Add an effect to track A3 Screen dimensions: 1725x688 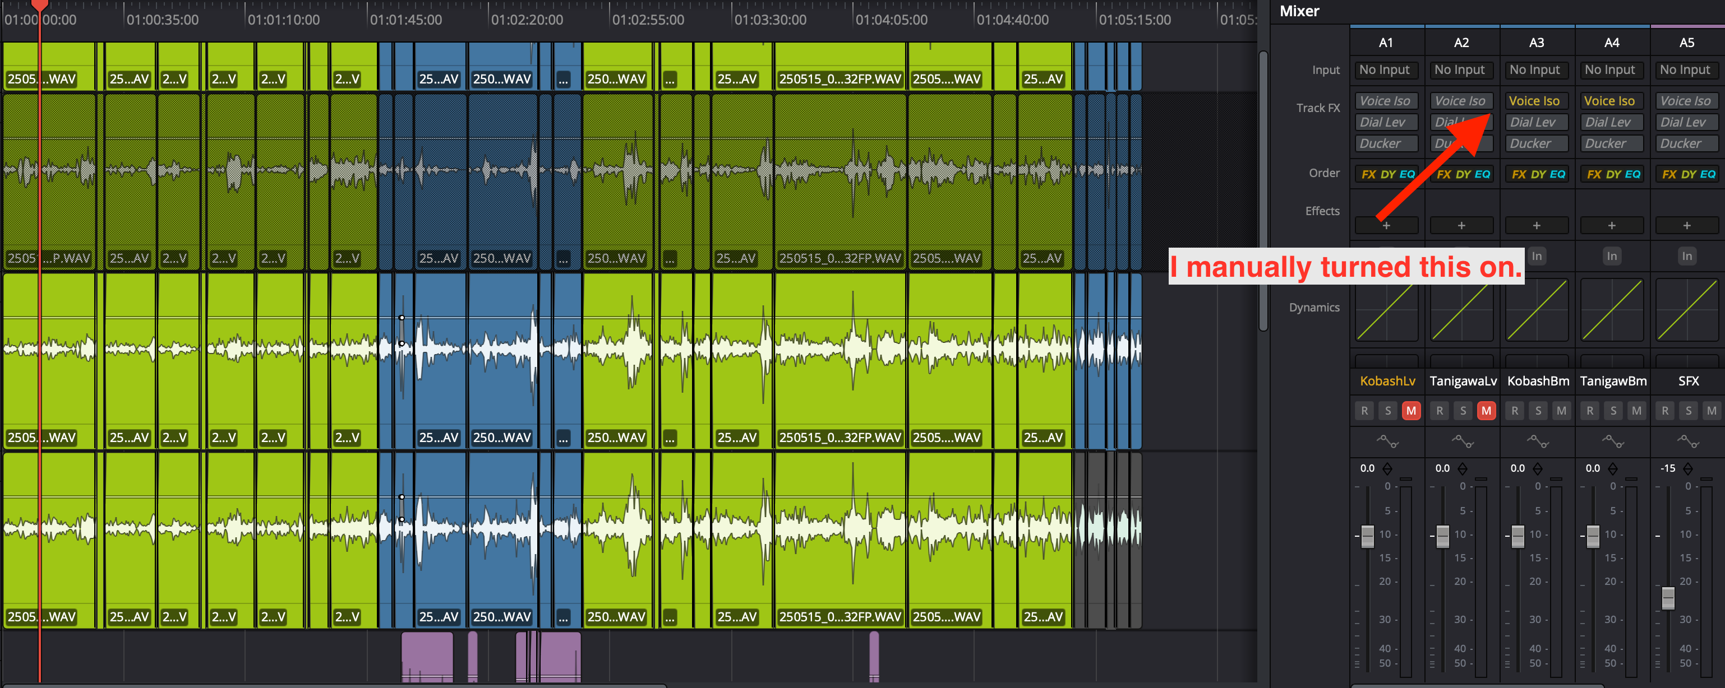pyautogui.click(x=1536, y=226)
